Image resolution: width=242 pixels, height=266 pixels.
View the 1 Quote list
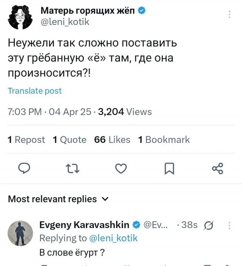(x=70, y=140)
